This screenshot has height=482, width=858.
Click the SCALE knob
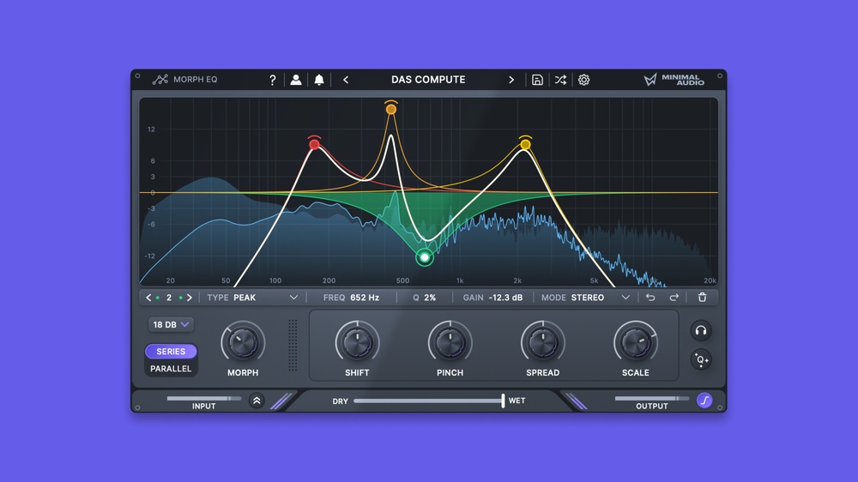pyautogui.click(x=635, y=343)
